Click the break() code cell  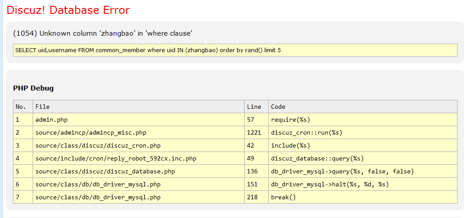coord(284,197)
